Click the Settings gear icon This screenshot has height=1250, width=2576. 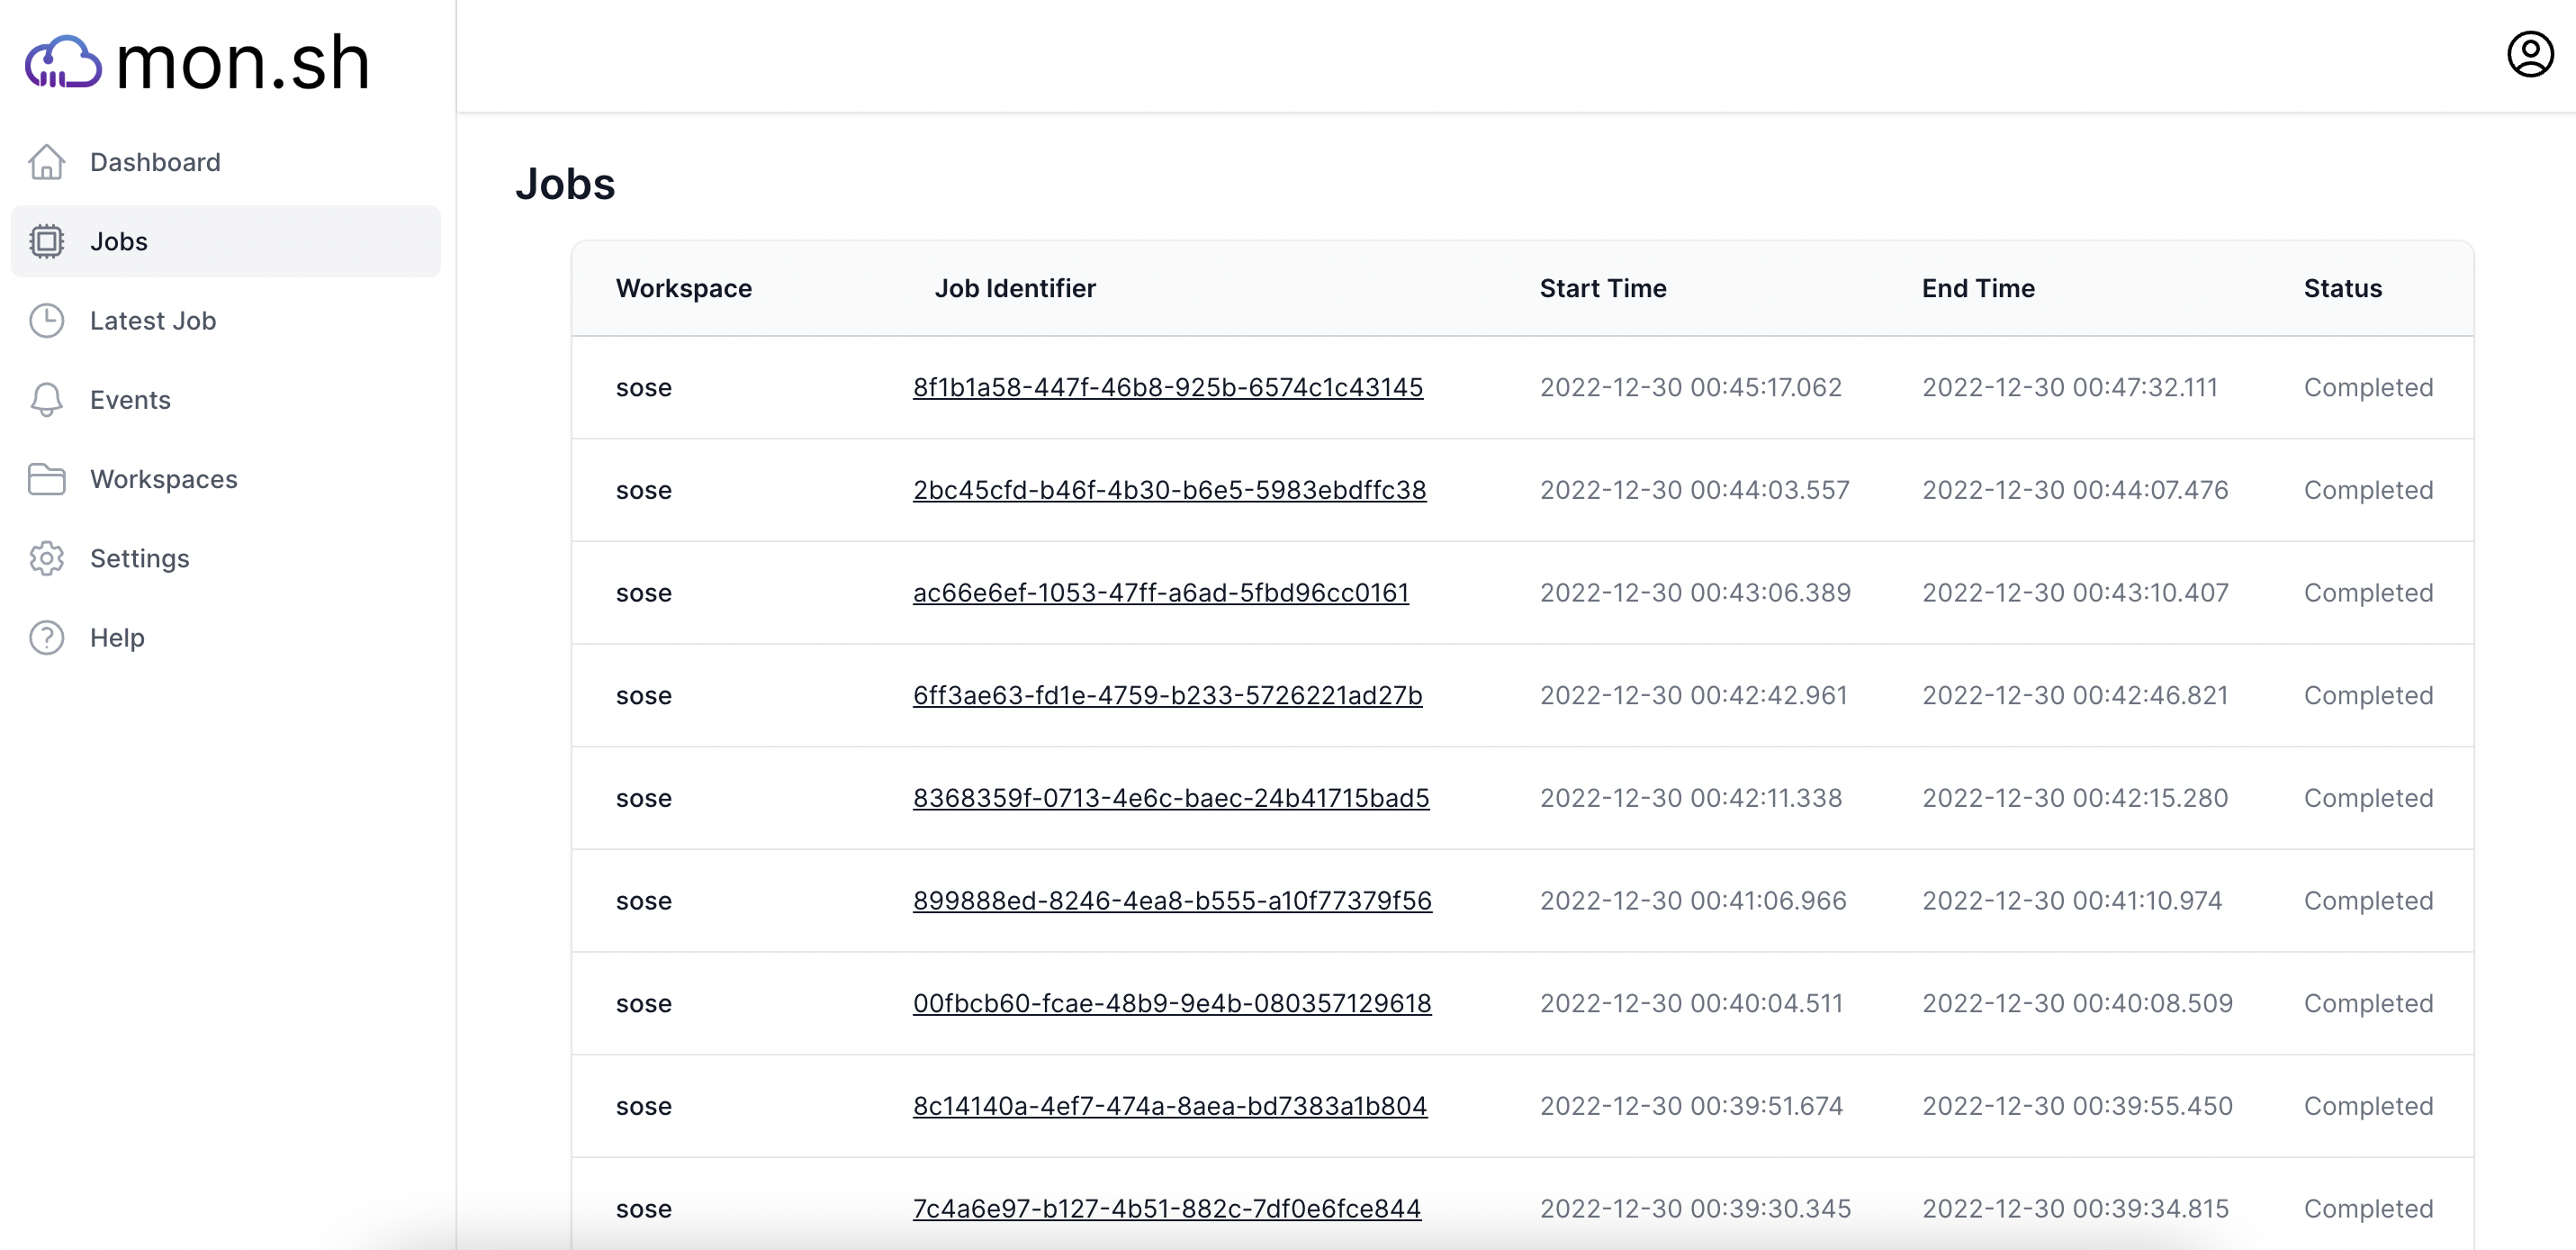point(47,558)
